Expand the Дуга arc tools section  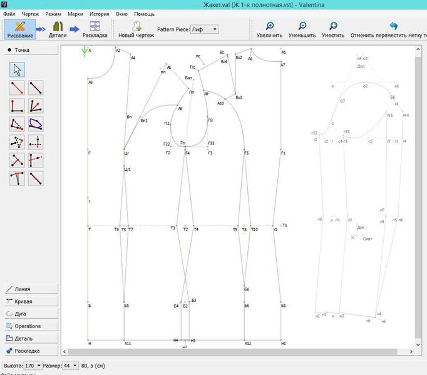(31, 314)
